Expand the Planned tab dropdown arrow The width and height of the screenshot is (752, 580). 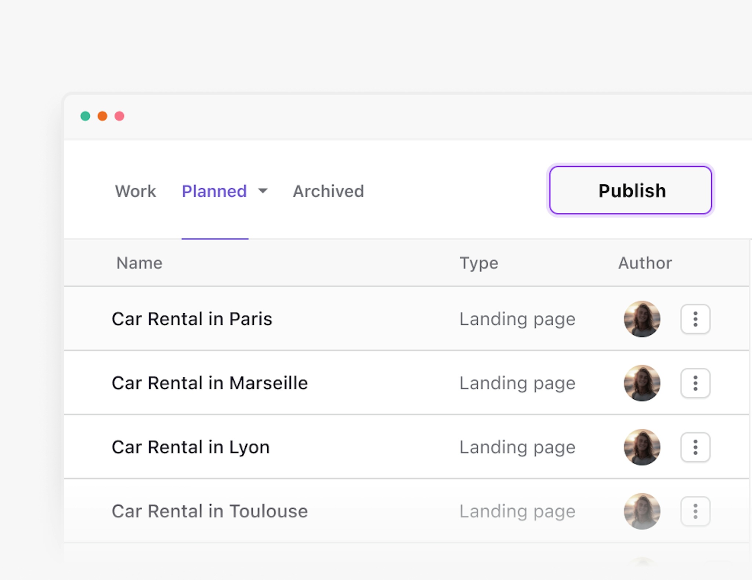[263, 191]
